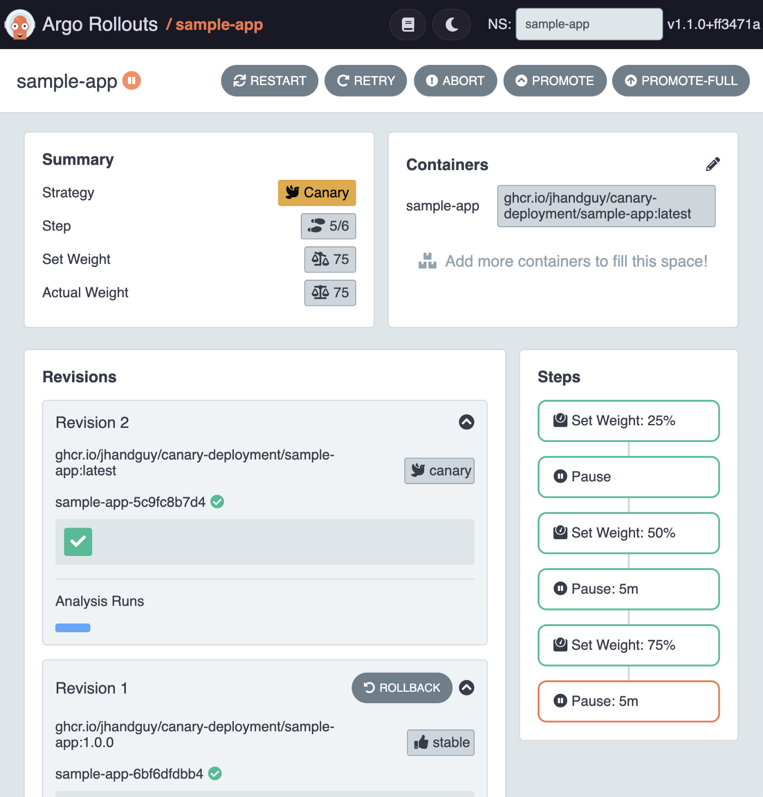Open the documentation book icon

(x=408, y=25)
